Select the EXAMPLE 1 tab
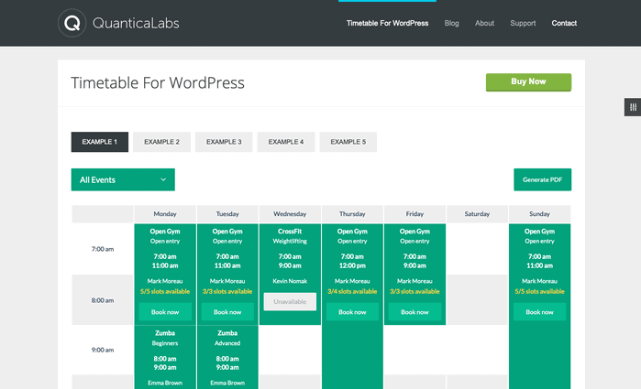The width and height of the screenshot is (641, 389). [100, 142]
